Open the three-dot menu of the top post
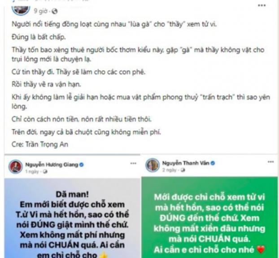Viewport: 279px width, 258px height. click(x=262, y=5)
